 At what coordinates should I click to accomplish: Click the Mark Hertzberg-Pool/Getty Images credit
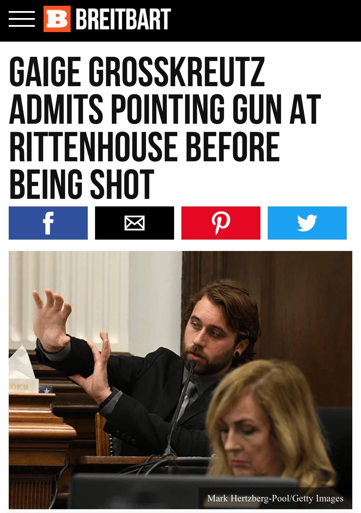(x=275, y=498)
